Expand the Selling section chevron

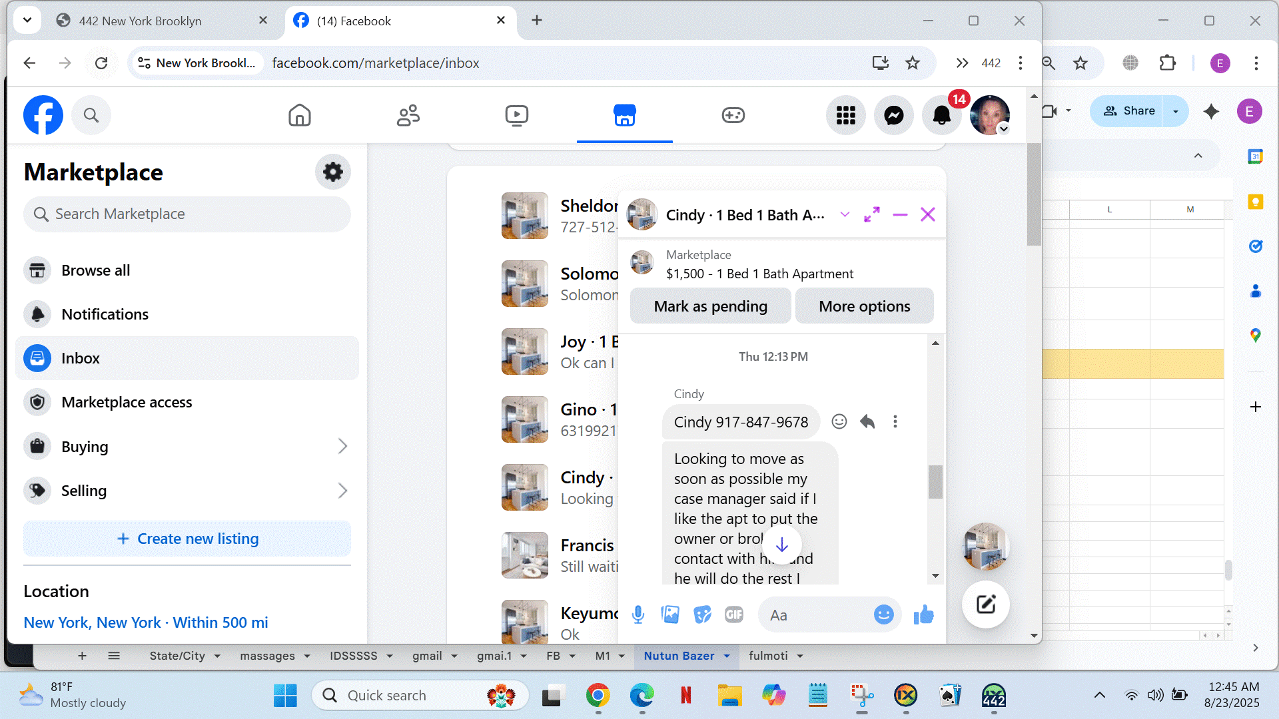342,491
